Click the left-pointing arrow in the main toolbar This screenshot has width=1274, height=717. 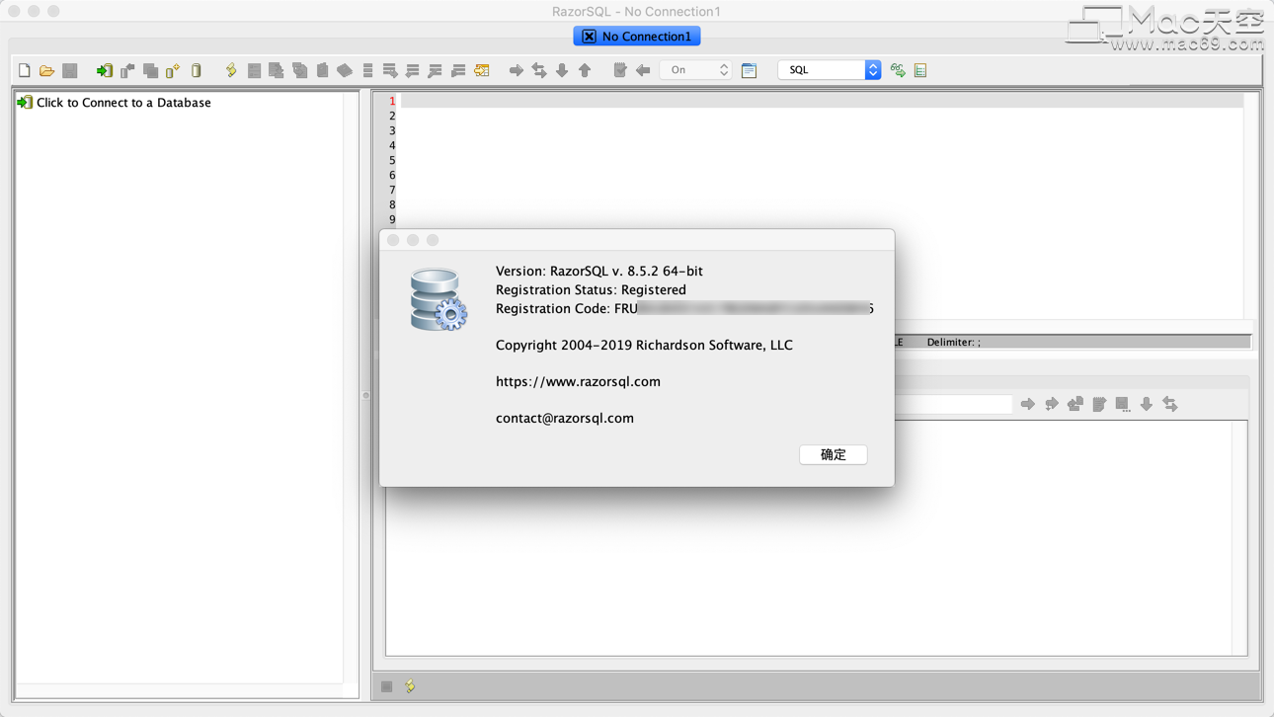[643, 70]
